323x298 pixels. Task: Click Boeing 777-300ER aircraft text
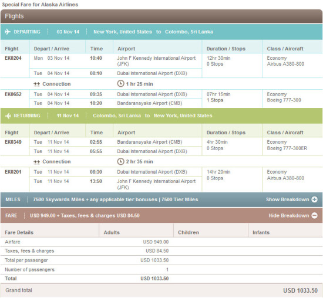pos(287,148)
